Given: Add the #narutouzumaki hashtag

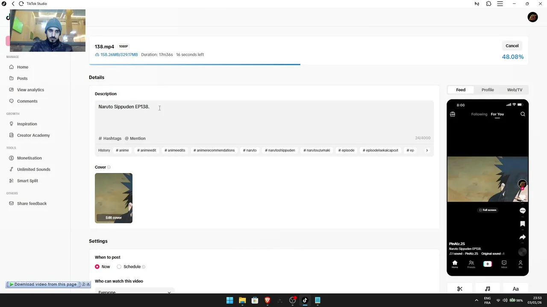Looking at the screenshot, I should [x=317, y=150].
